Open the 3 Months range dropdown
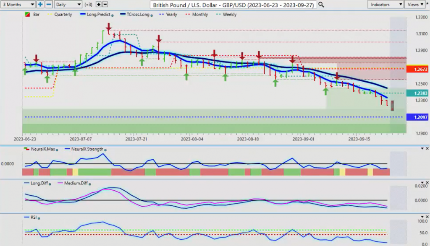Image resolution: width=430 pixels, height=246 pixels. [18, 4]
